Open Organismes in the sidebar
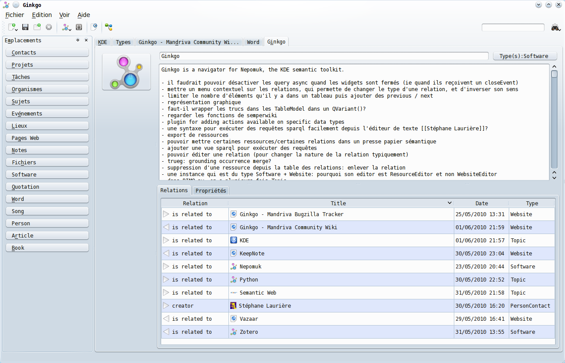The width and height of the screenshot is (565, 363). click(x=48, y=89)
